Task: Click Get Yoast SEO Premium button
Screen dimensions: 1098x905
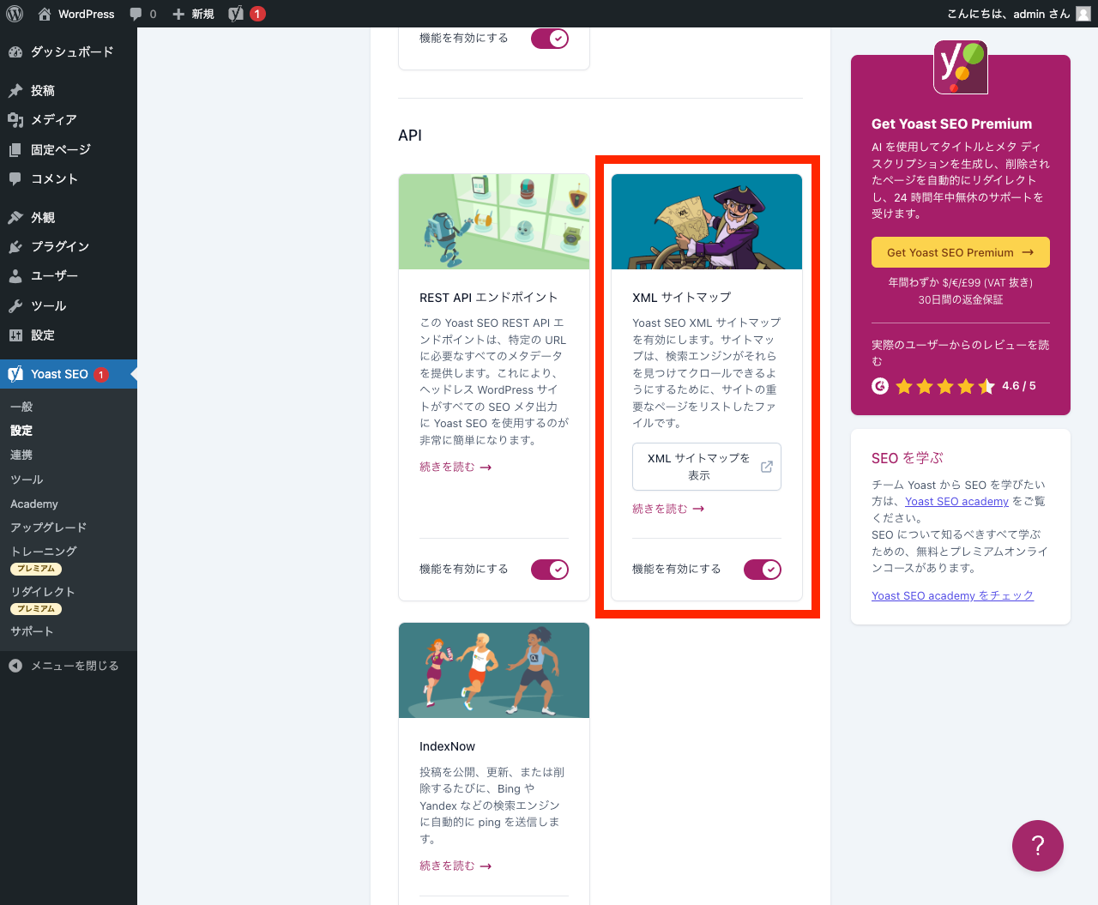Action: (961, 252)
